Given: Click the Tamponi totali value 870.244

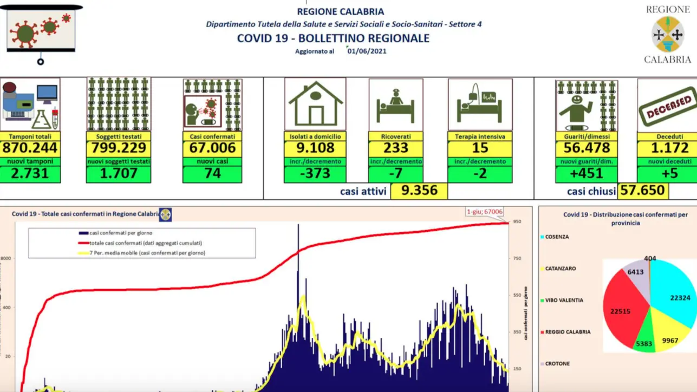Looking at the screenshot, I should (30, 148).
